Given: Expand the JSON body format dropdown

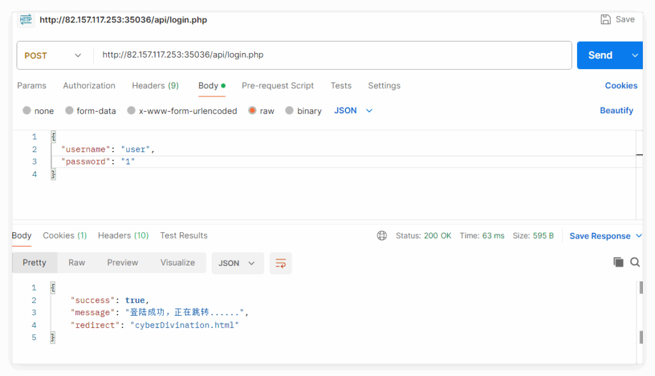Looking at the screenshot, I should click(x=353, y=111).
